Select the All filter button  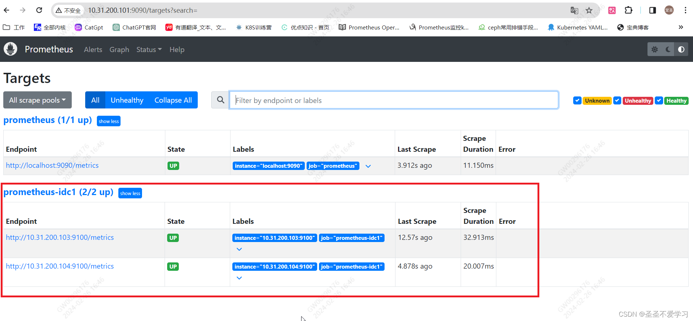pos(95,100)
